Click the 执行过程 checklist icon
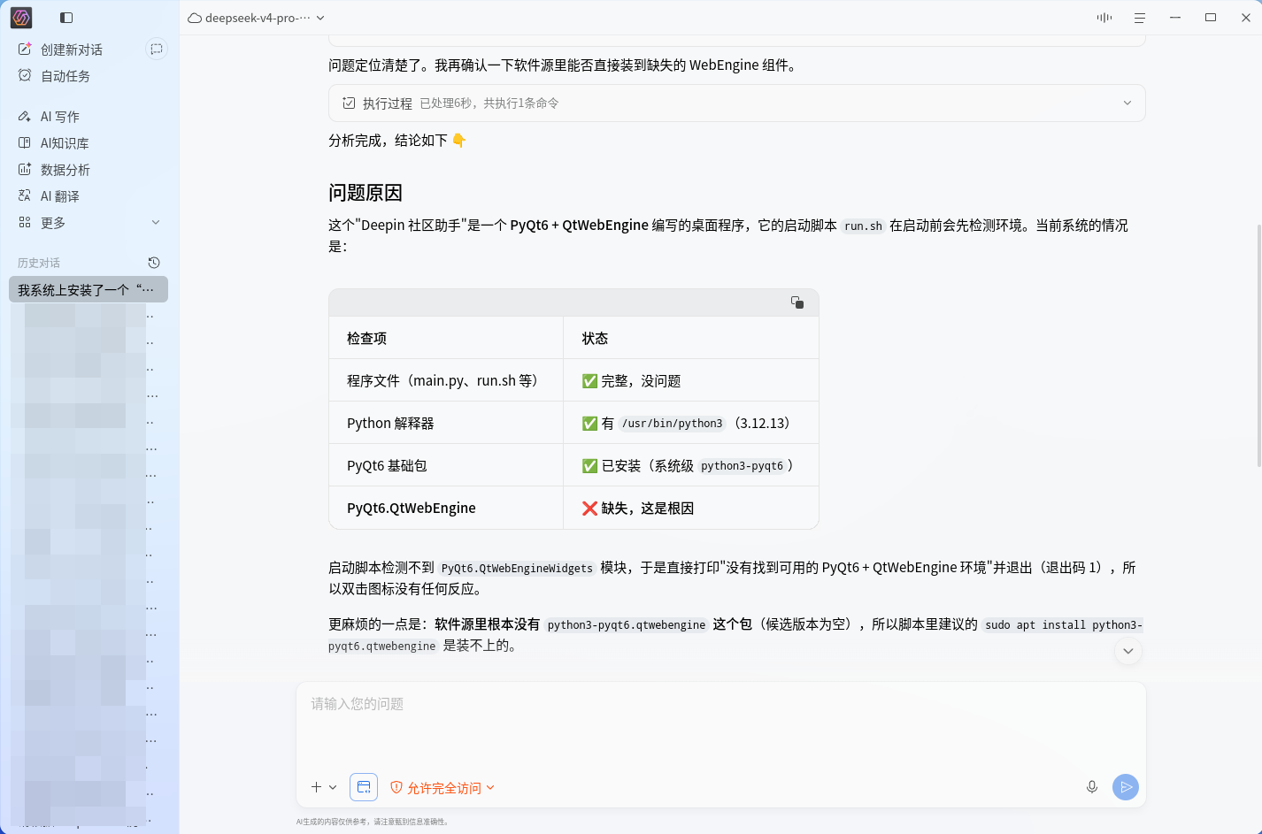 349,103
